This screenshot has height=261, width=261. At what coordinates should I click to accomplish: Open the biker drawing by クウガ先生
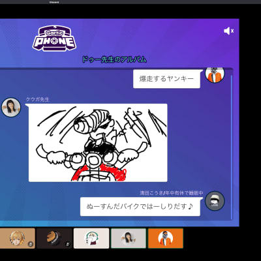point(98,143)
